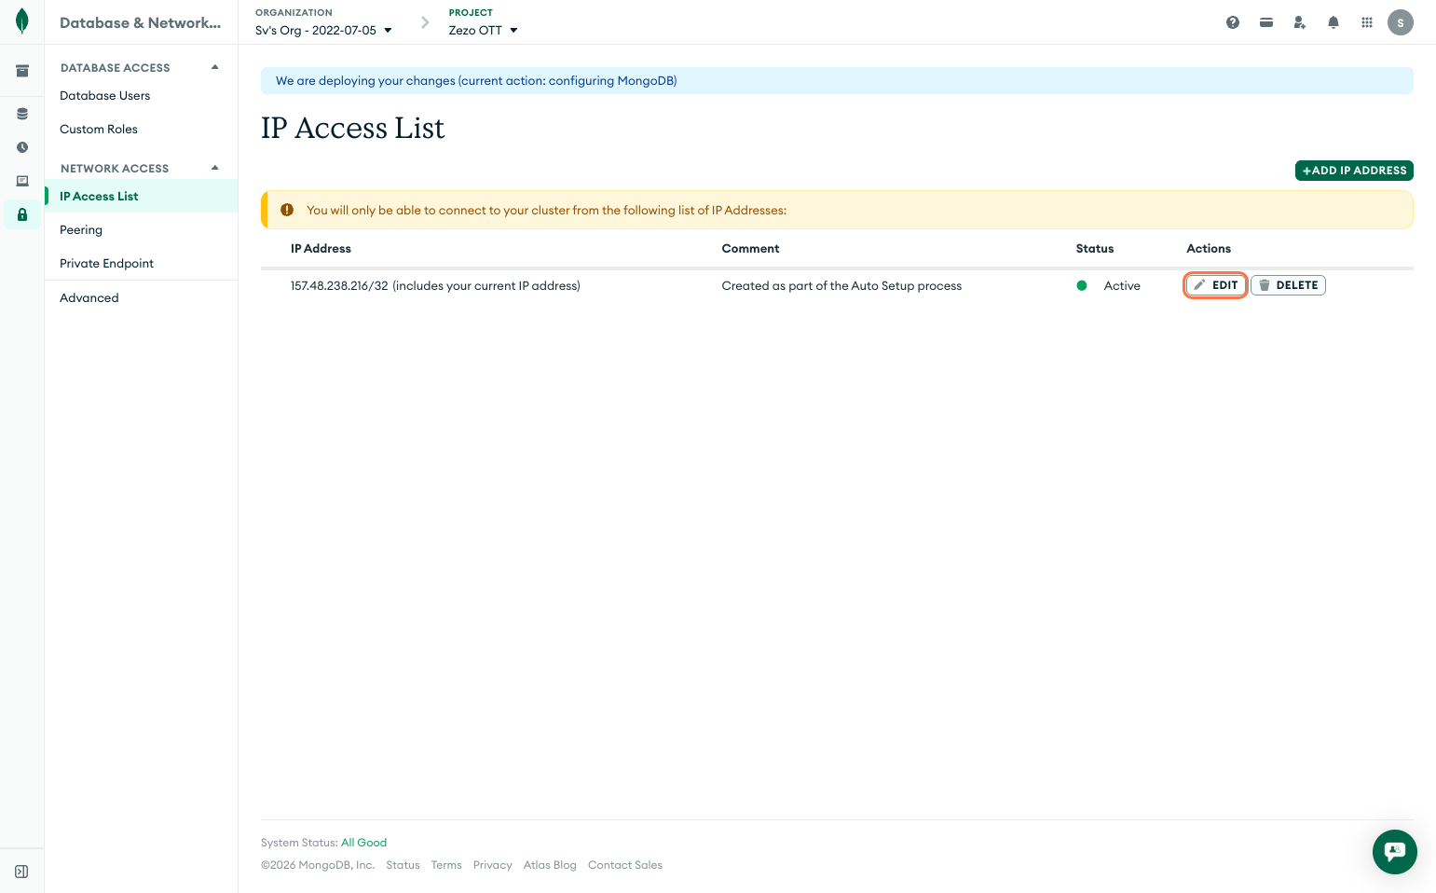Viewport: 1436px width, 893px height.
Task: Select the database stack icon in sidebar
Action: tap(22, 114)
